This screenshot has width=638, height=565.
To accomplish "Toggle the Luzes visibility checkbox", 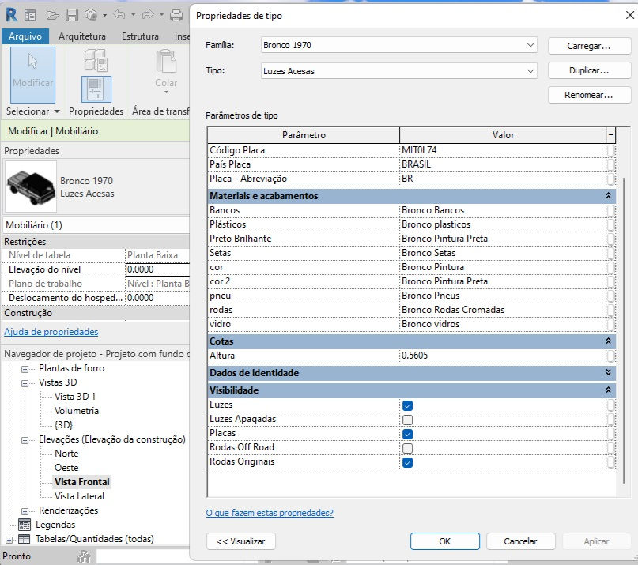I will click(407, 405).
